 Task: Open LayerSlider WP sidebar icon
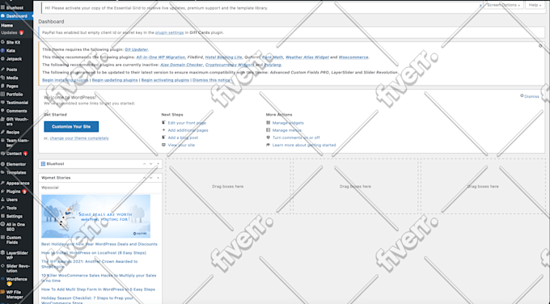[2, 253]
